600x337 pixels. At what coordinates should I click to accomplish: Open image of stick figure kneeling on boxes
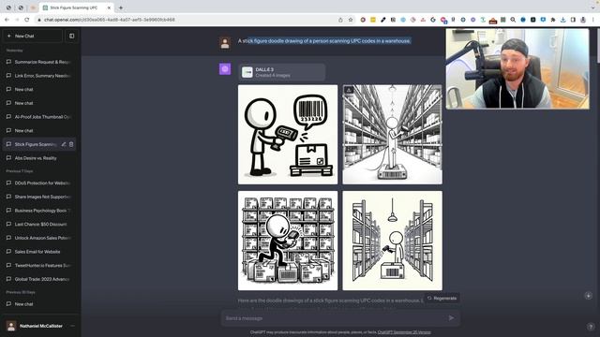[x=288, y=241]
